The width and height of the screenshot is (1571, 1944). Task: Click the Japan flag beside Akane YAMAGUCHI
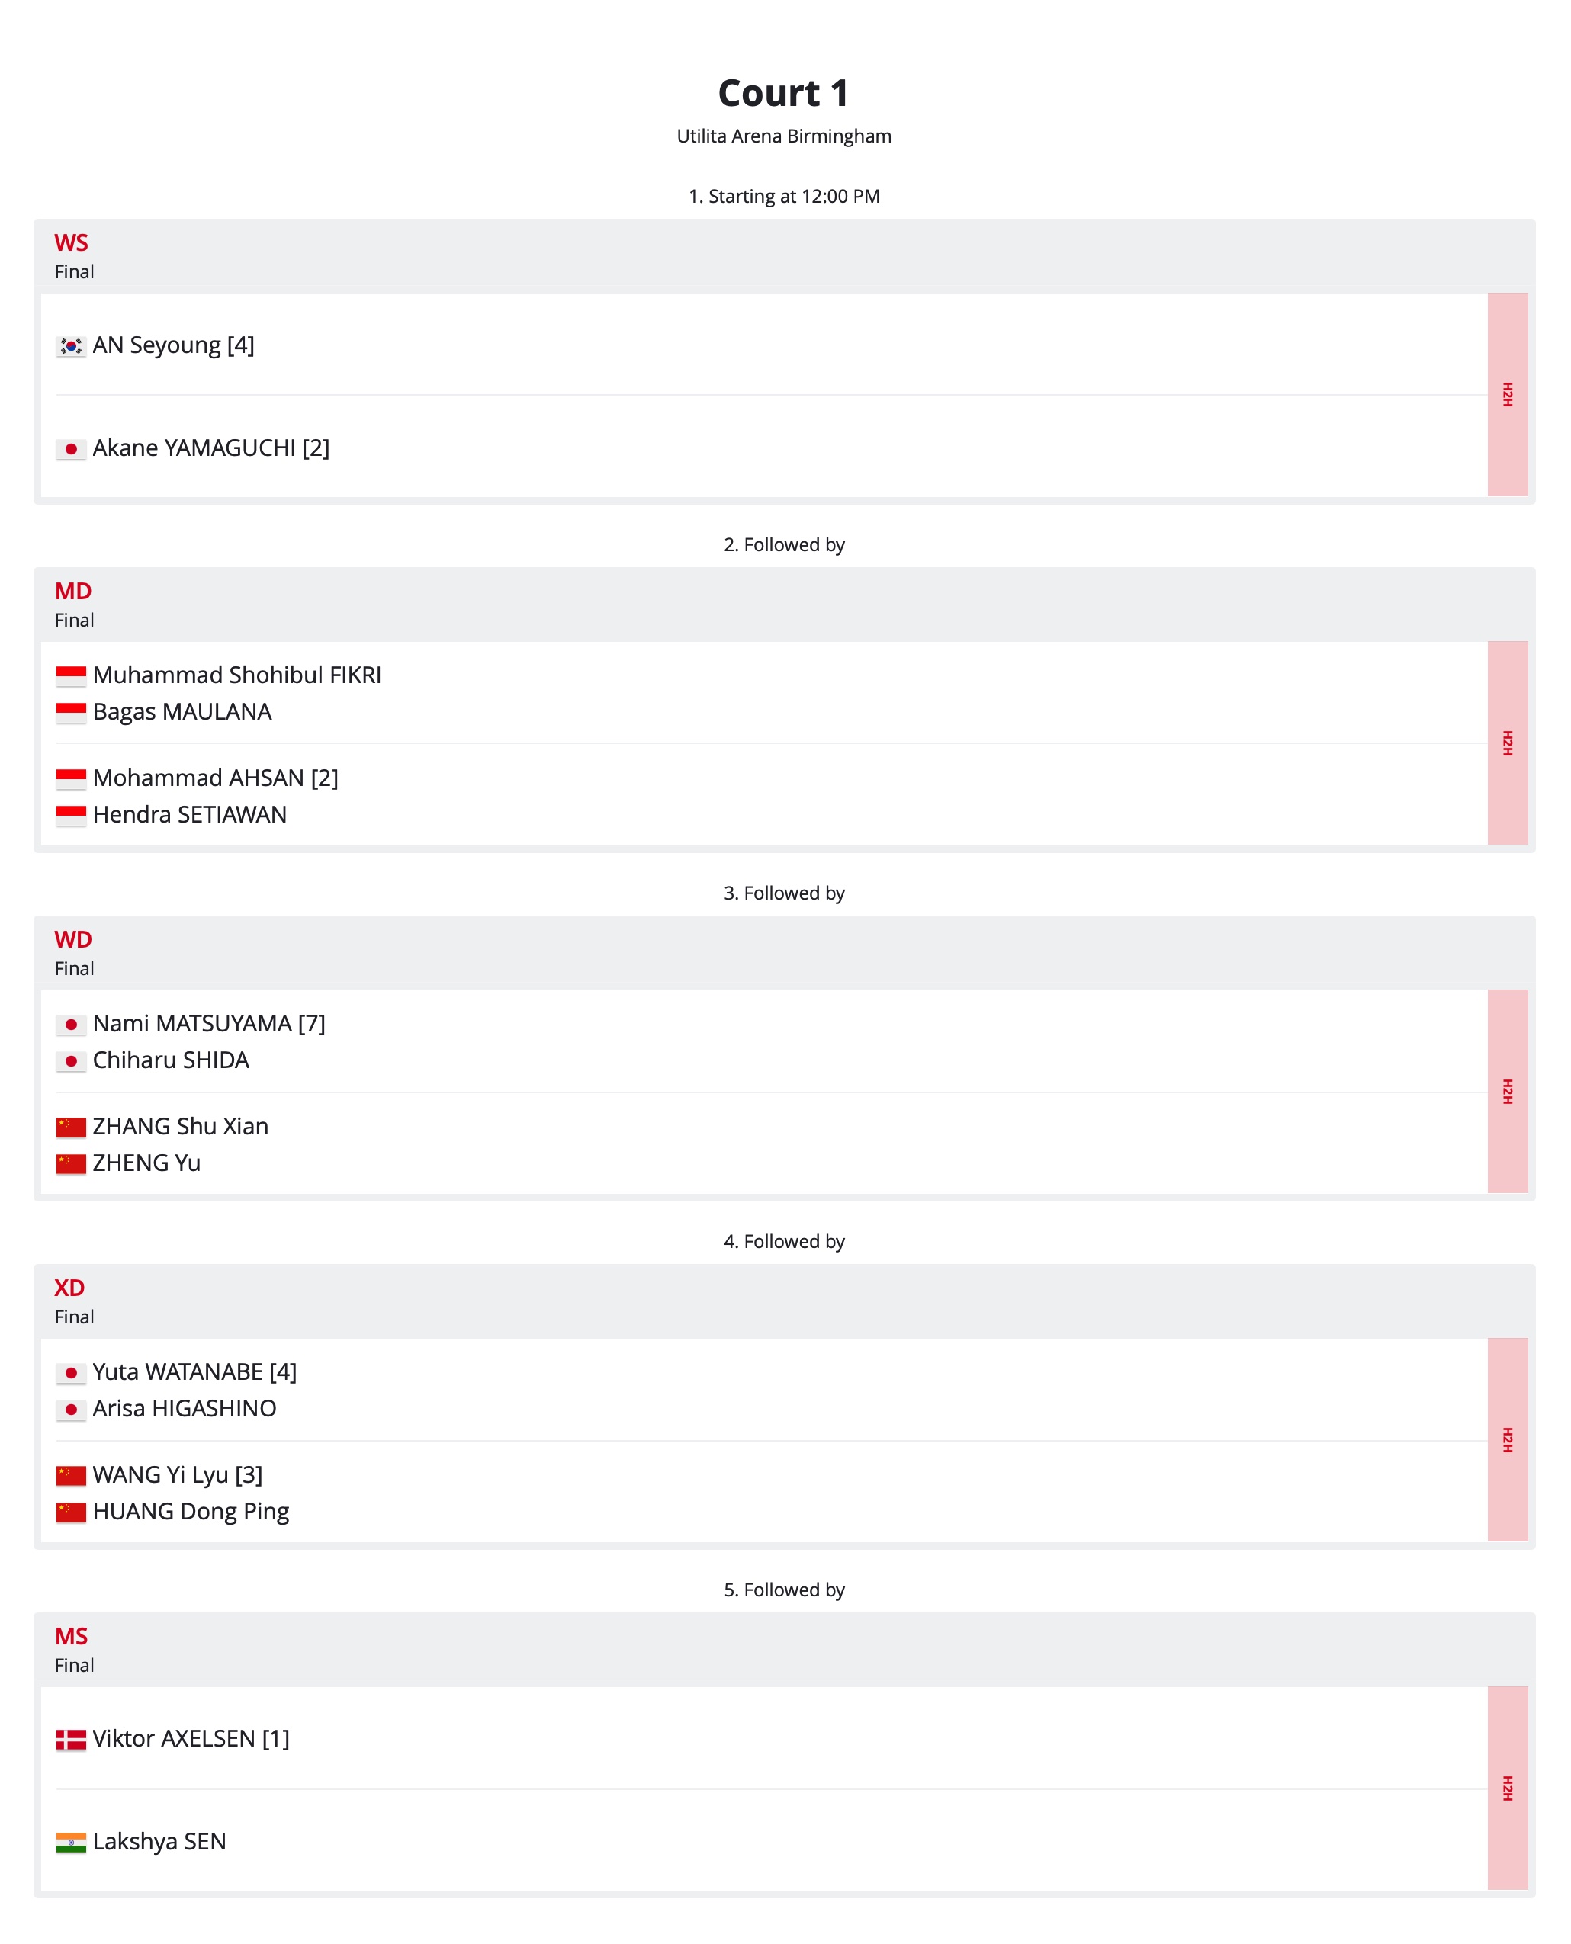tap(71, 450)
